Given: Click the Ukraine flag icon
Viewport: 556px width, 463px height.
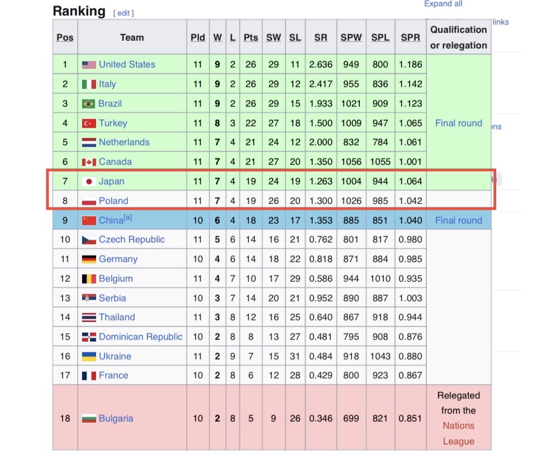Looking at the screenshot, I should click(x=89, y=357).
